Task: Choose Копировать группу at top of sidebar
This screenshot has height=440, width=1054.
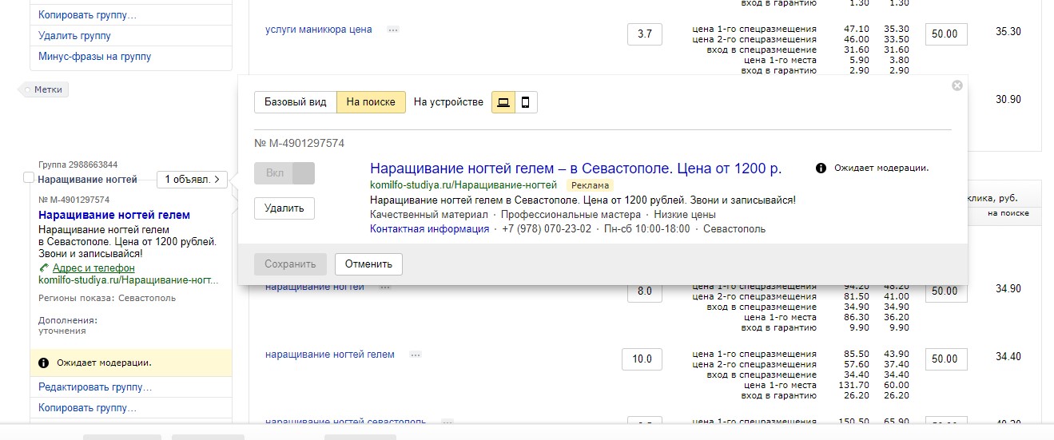Action: pos(88,15)
